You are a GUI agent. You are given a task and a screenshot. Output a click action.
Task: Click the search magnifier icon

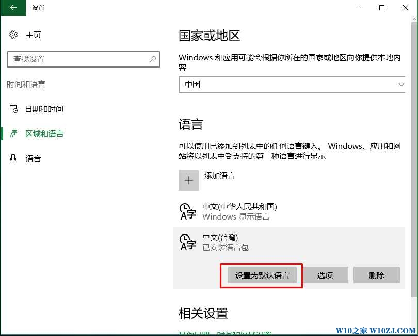tap(153, 59)
